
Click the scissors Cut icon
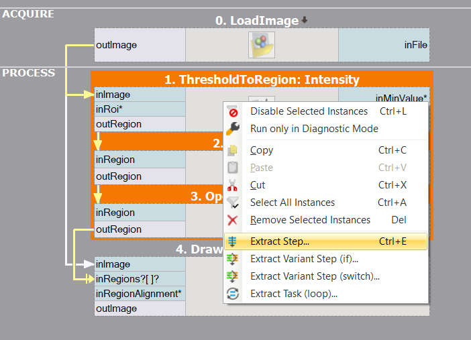(x=233, y=185)
